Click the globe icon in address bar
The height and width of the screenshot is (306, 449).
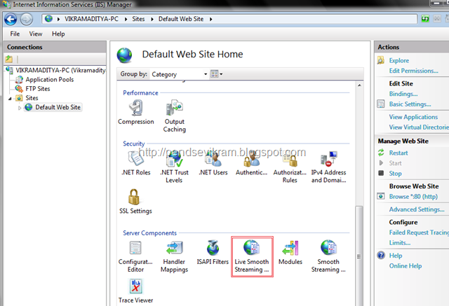[x=48, y=19]
